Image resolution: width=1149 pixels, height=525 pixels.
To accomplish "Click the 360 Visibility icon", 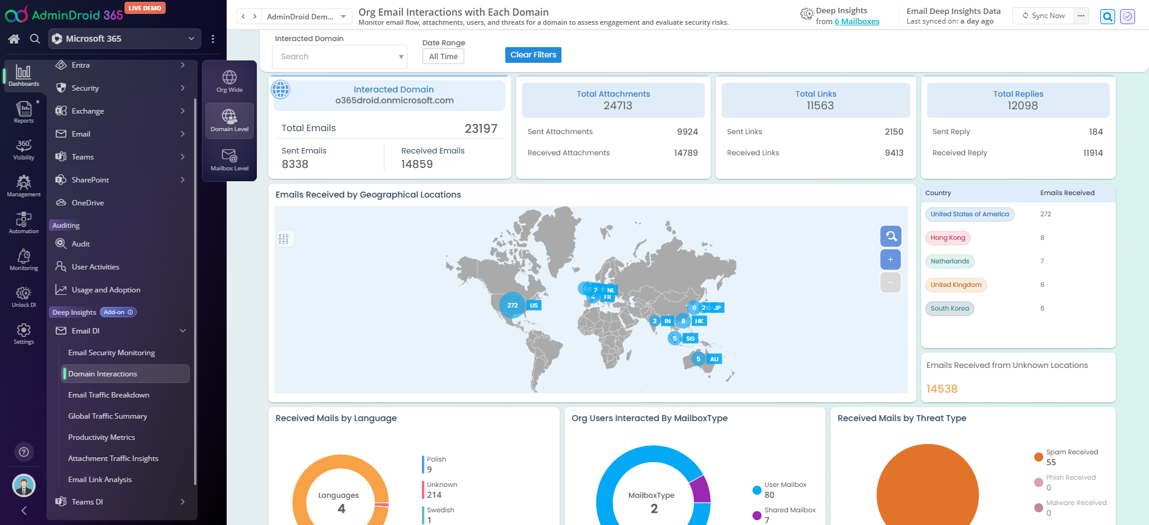I will pos(24,149).
